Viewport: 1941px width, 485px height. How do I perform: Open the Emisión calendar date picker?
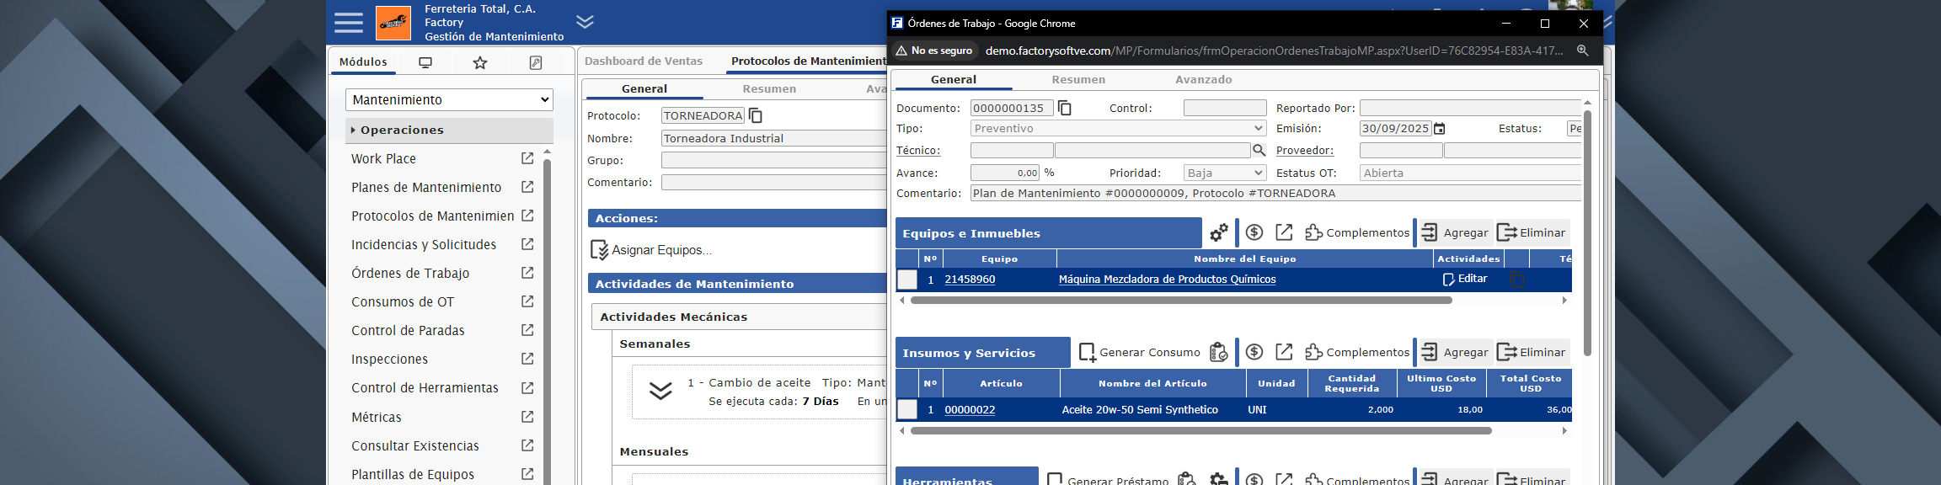(1440, 129)
